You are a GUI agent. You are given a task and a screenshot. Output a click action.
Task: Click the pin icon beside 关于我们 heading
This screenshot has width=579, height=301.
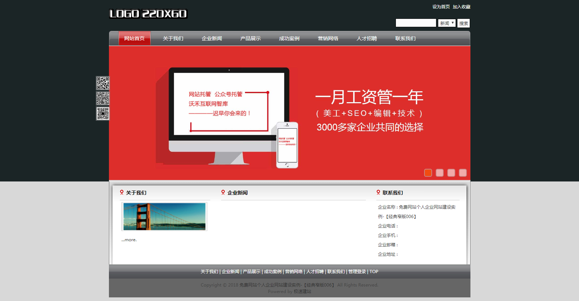[x=122, y=192]
